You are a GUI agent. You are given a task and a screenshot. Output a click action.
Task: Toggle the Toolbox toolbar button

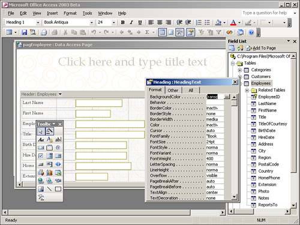pos(179,32)
